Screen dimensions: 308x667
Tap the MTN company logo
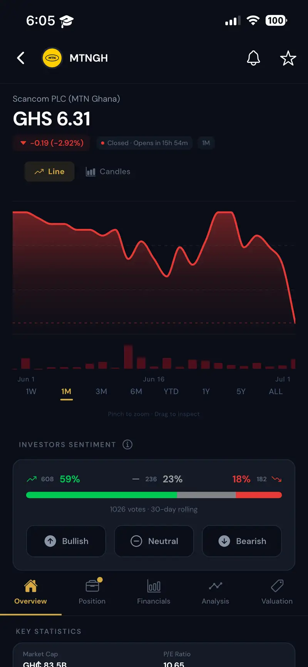point(52,58)
